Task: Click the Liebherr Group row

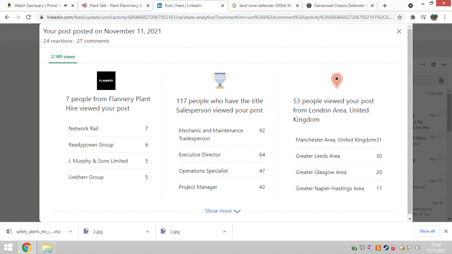Action: pos(108,177)
